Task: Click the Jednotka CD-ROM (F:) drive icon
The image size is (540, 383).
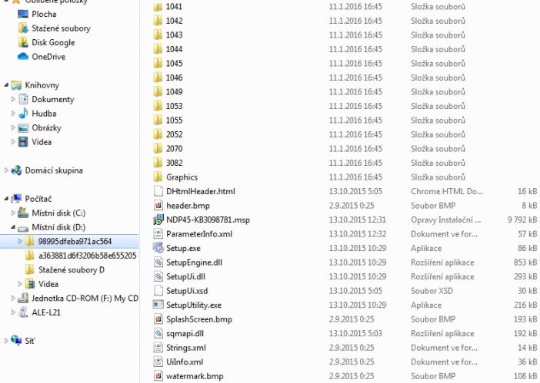Action: pos(23,298)
